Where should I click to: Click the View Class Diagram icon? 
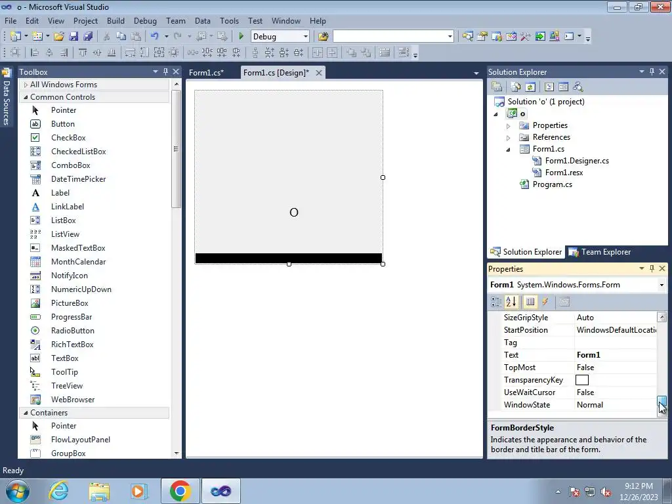[578, 87]
